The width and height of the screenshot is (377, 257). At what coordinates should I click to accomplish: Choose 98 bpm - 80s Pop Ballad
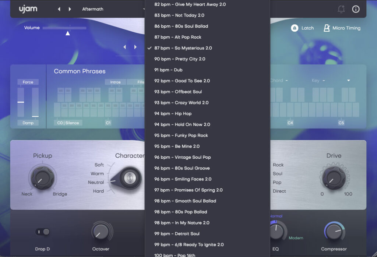click(207, 212)
